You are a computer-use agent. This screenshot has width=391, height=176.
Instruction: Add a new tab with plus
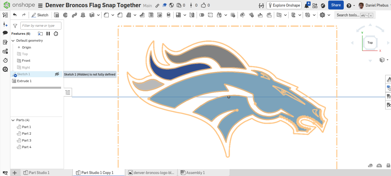(15, 173)
